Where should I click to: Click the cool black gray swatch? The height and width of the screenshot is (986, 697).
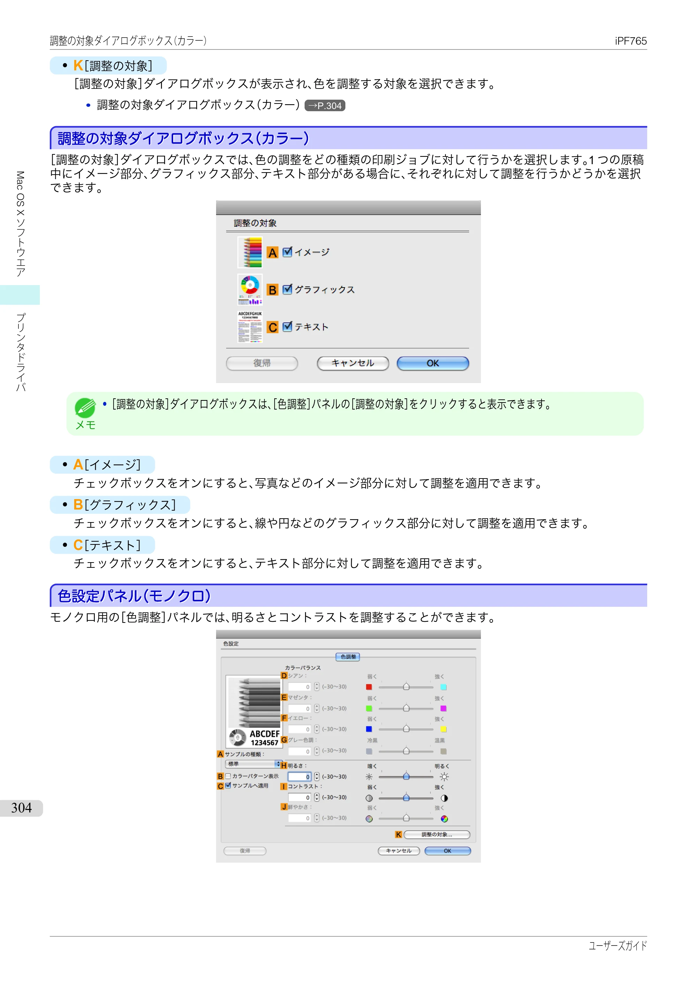click(x=369, y=751)
